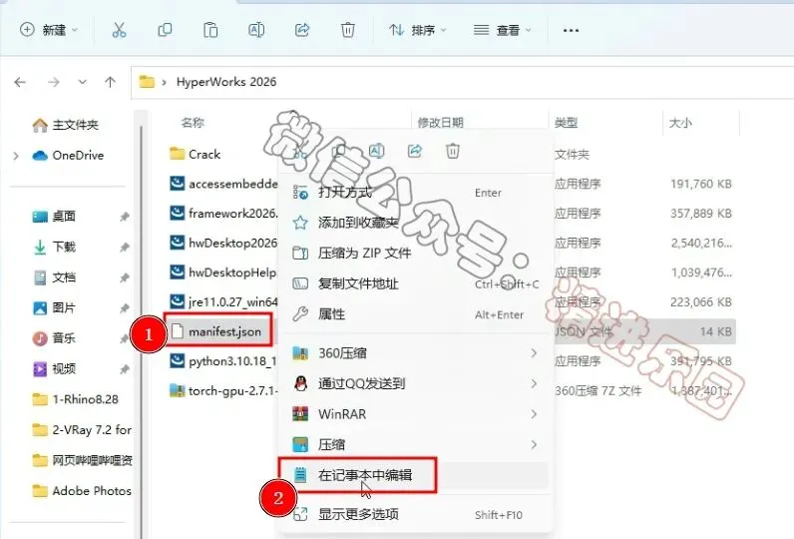
Task: Unpin 文档 via its pin icon
Action: pyautogui.click(x=124, y=277)
